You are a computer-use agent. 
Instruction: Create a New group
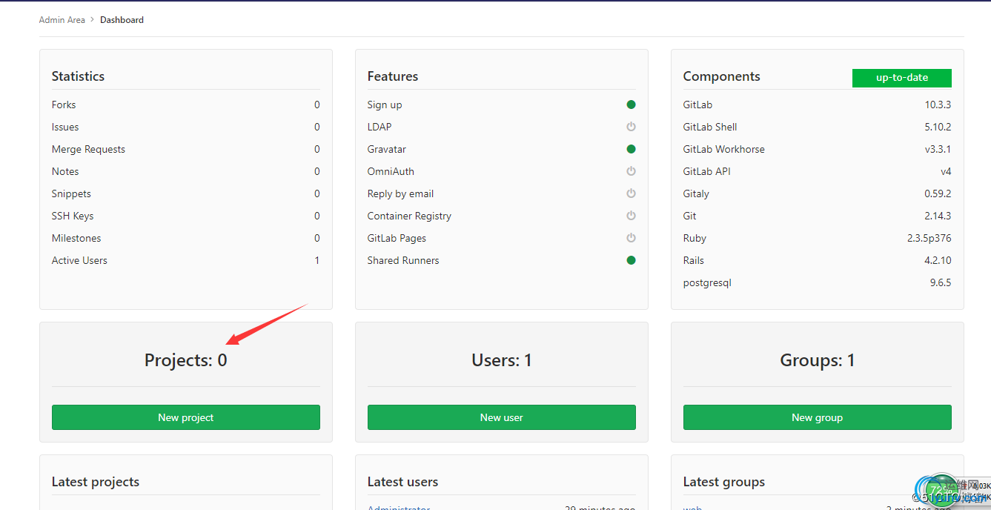coord(818,417)
